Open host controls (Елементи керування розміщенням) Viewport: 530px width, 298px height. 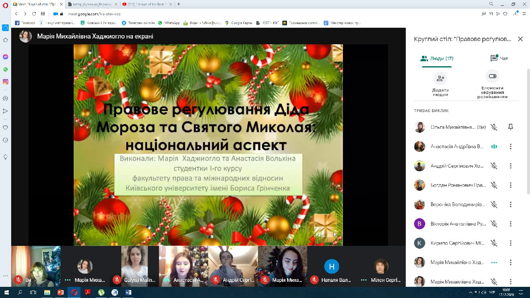click(492, 77)
